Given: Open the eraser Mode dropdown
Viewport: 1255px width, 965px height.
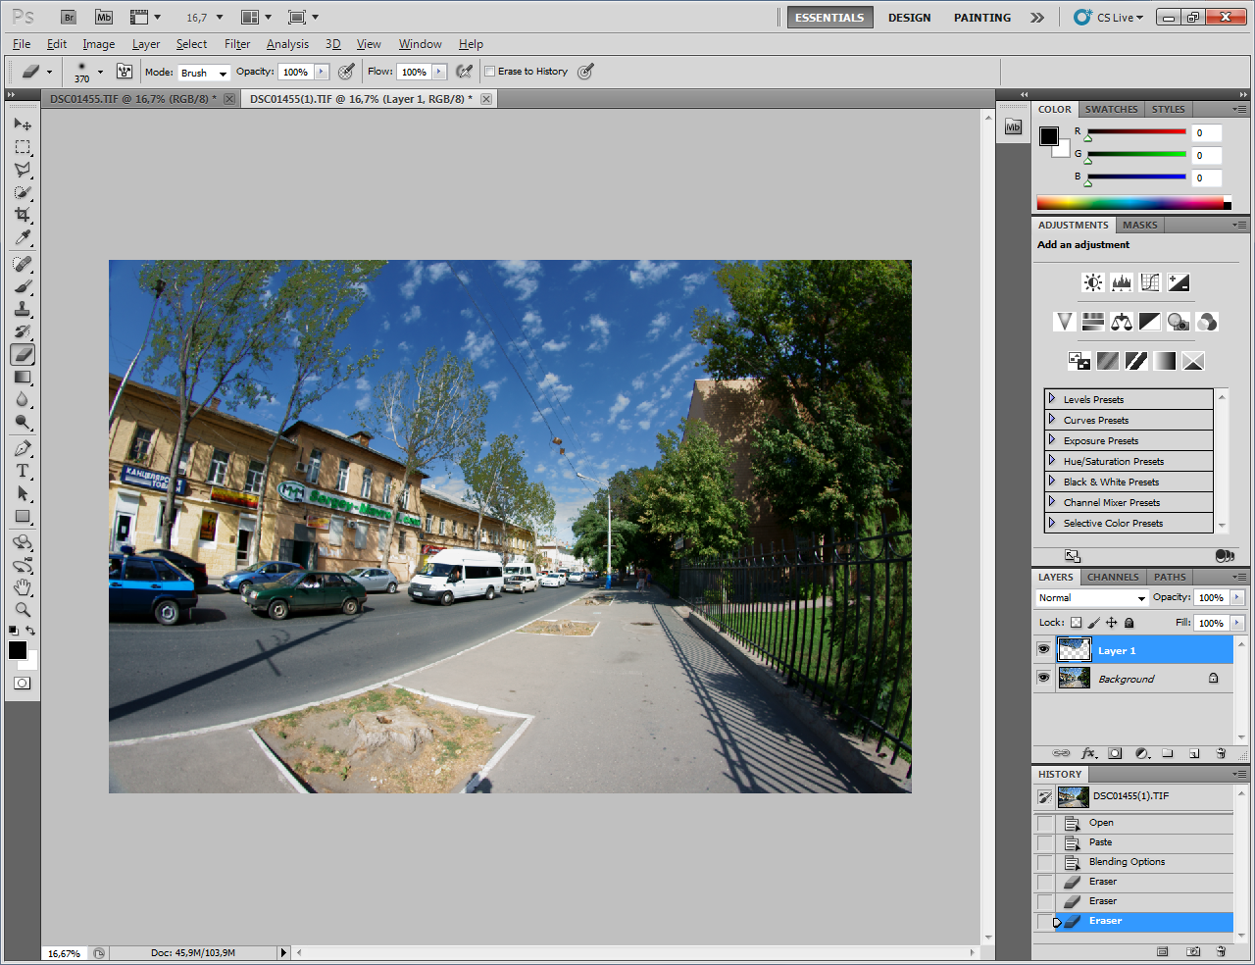Looking at the screenshot, I should (203, 73).
